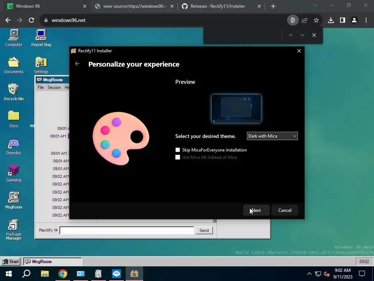
Task: Open the Recycle Bin icon
Action: pos(14,92)
